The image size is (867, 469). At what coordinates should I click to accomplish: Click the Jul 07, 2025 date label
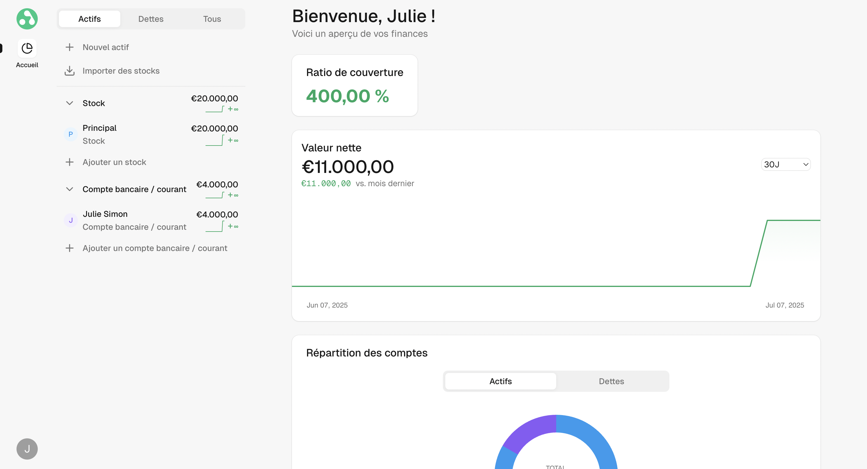point(784,305)
